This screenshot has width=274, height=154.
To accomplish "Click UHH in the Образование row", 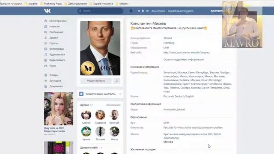I will tap(166, 47).
